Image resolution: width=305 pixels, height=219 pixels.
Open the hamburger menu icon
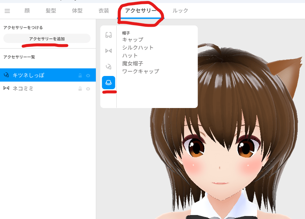click(x=7, y=11)
